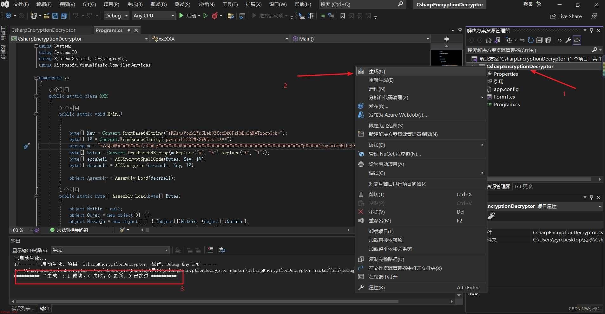This screenshot has height=314, width=605.
Task: Click the start without debugging outline play icon
Action: point(205,16)
